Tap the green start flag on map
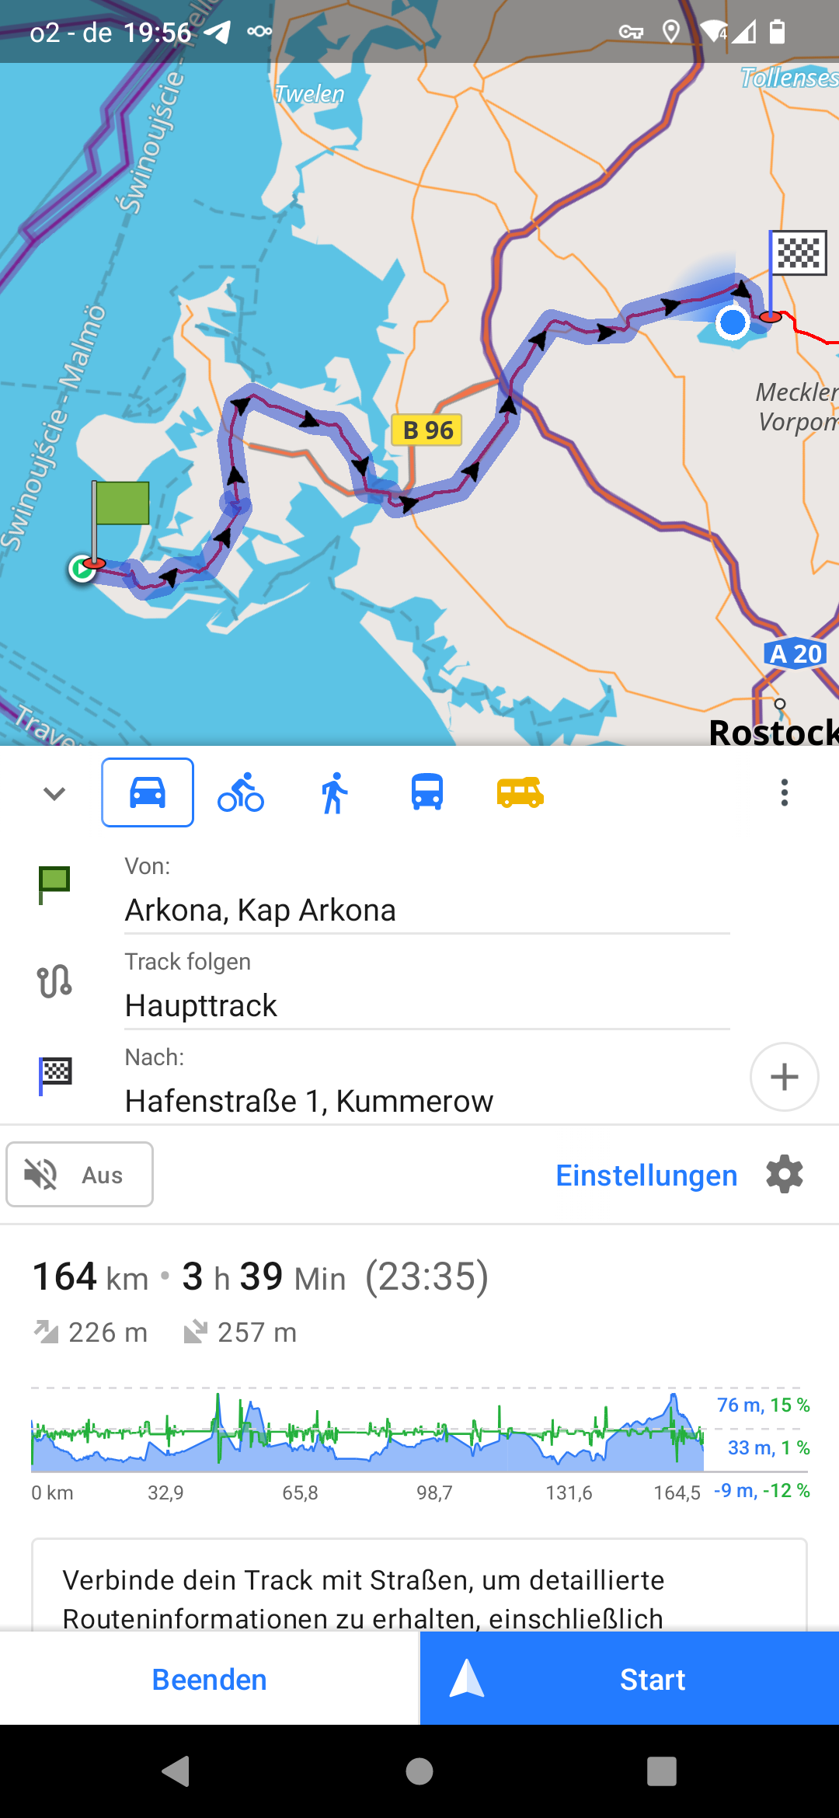 [120, 503]
